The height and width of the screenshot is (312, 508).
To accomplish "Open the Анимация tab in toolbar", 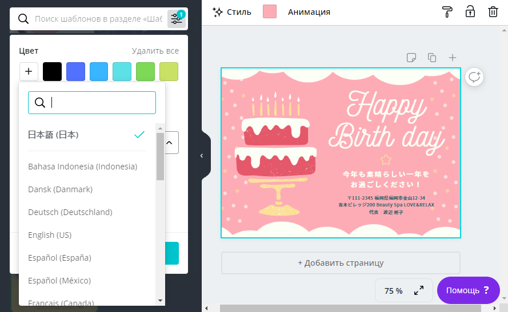I will [x=309, y=12].
